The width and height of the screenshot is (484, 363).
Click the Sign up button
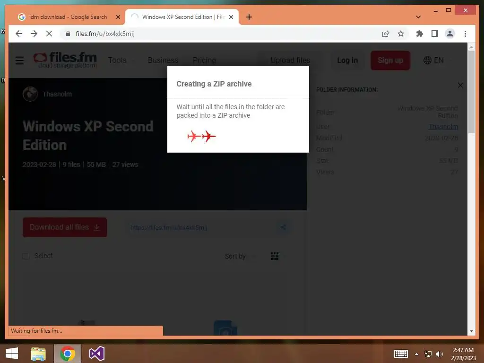point(390,60)
